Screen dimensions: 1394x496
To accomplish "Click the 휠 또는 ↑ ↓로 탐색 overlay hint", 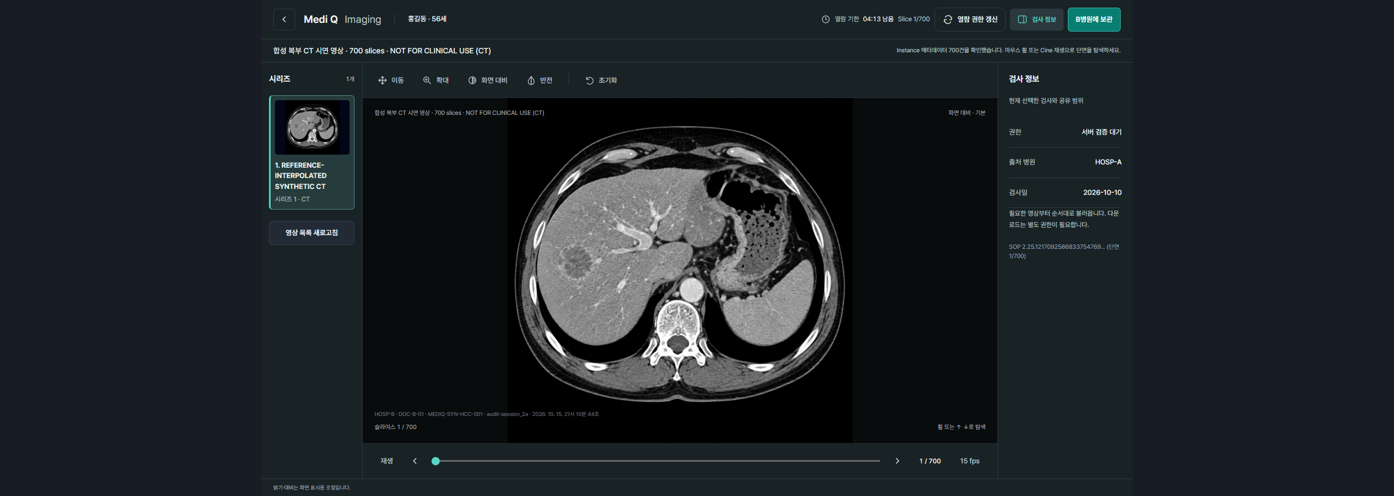I will click(961, 427).
